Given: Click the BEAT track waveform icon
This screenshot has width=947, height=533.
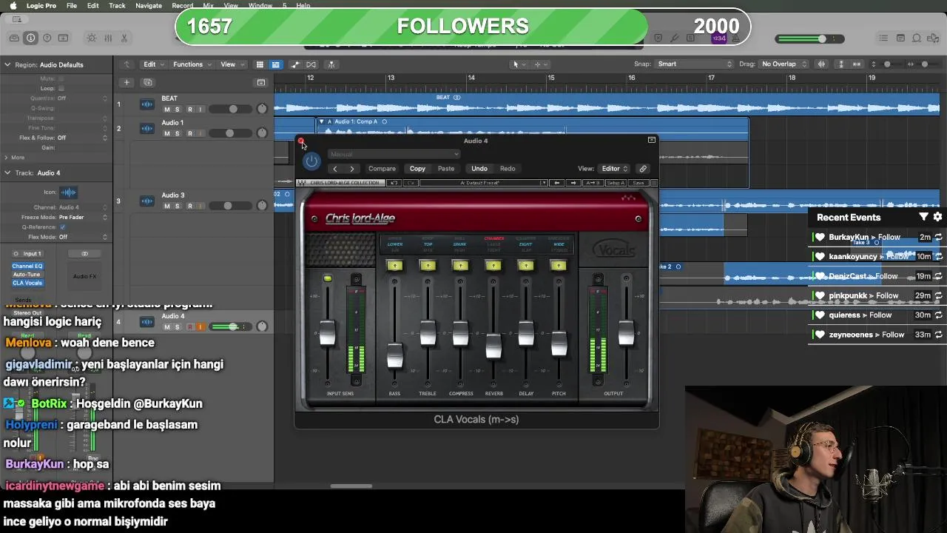Looking at the screenshot, I should 147,104.
